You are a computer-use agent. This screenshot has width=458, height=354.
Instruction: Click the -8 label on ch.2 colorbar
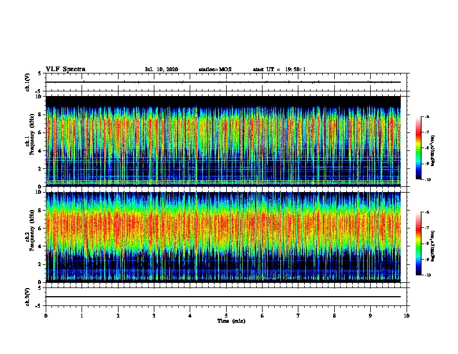point(427,244)
